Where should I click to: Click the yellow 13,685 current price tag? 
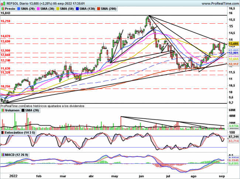coord(234,44)
